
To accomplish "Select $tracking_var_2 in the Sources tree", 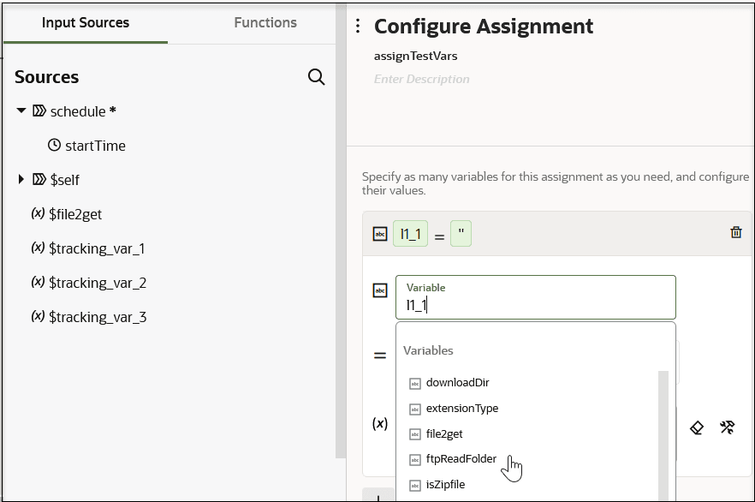I will pyautogui.click(x=98, y=283).
